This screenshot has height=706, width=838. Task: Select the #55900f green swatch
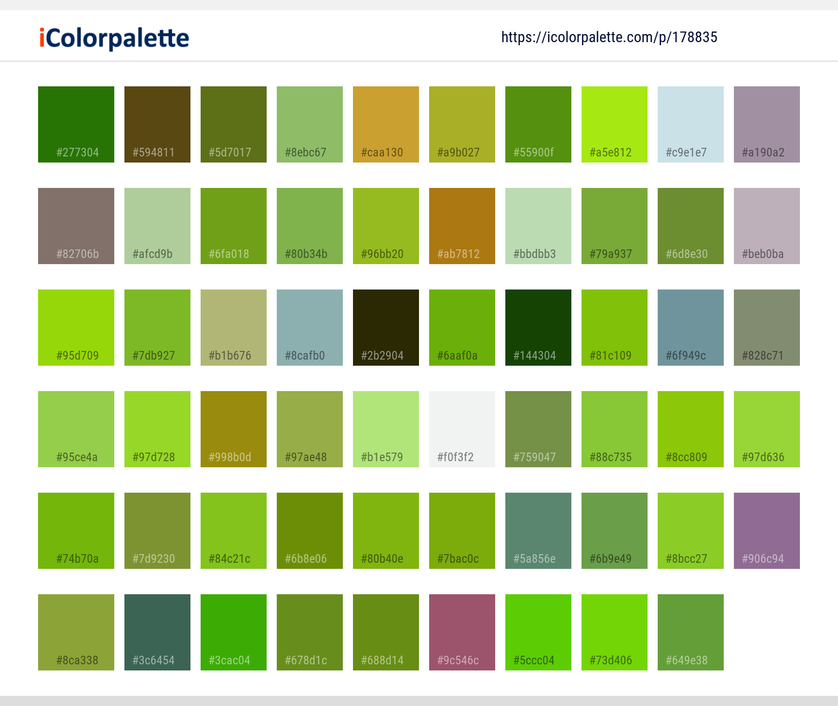click(x=538, y=124)
